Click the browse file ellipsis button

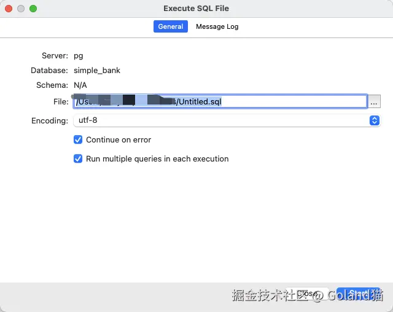tap(374, 102)
